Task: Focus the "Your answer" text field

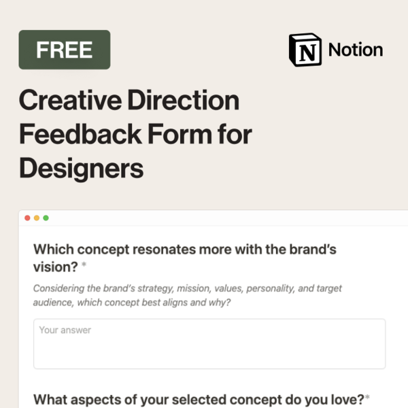Action: coord(209,343)
